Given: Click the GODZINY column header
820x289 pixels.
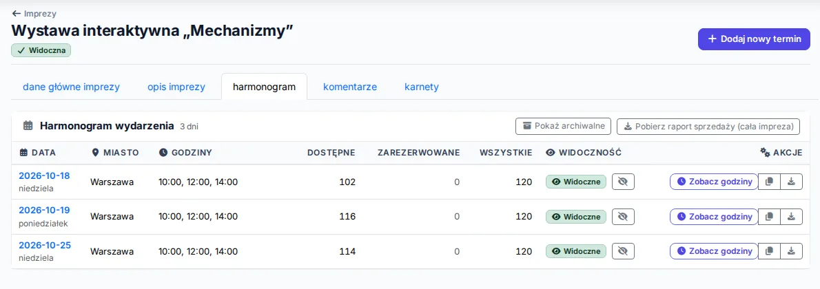Looking at the screenshot, I should point(185,153).
